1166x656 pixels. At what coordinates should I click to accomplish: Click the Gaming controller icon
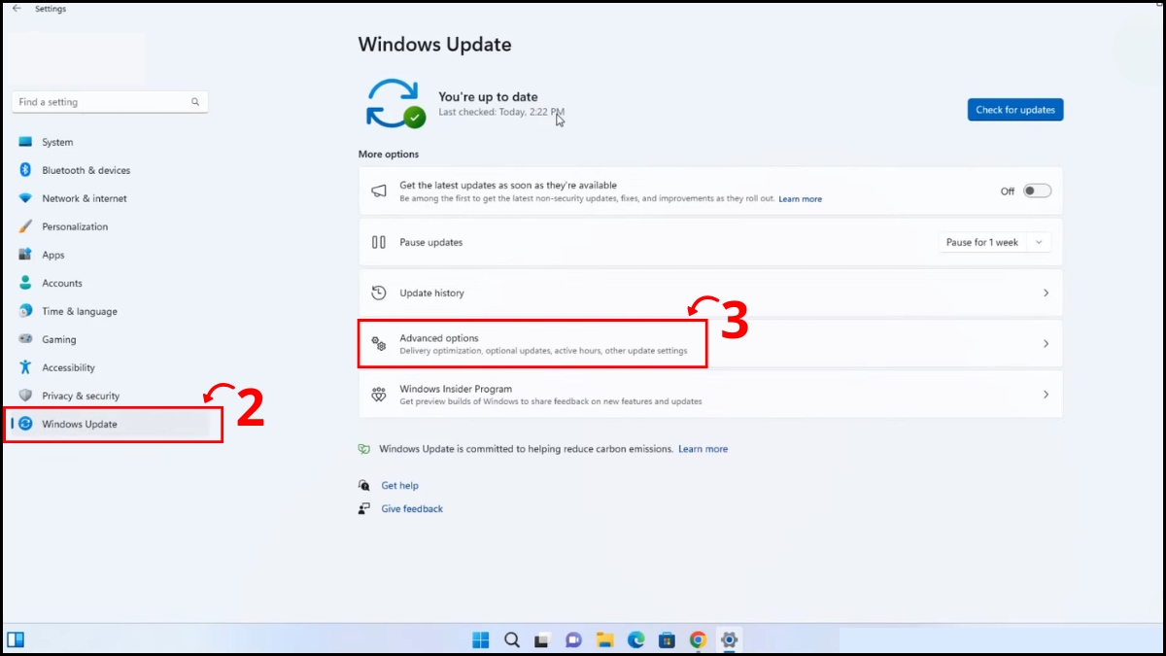(x=25, y=339)
